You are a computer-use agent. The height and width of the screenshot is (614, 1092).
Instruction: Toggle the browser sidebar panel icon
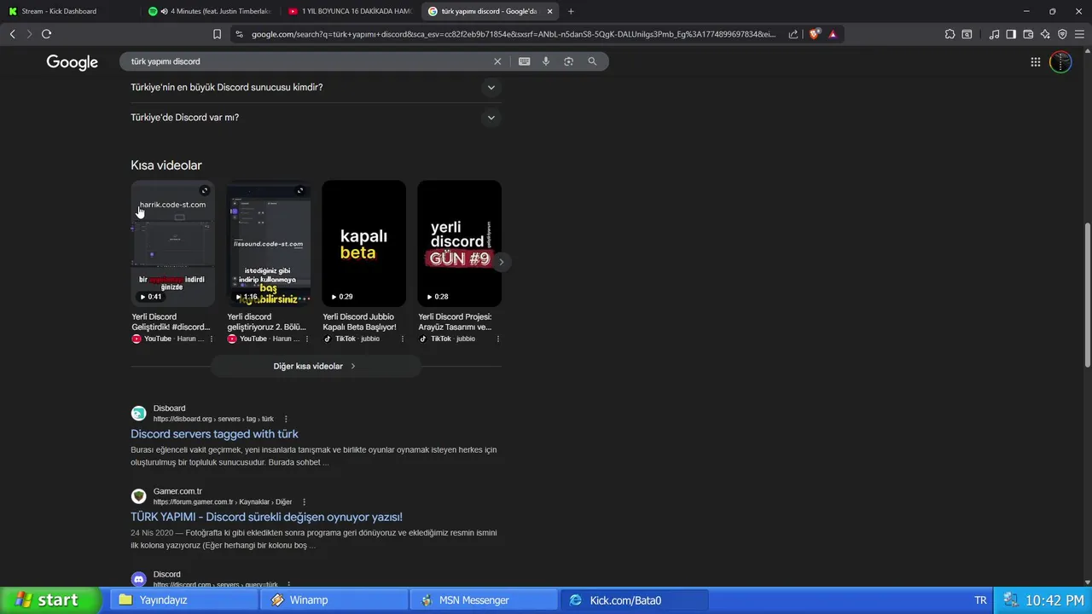click(x=1011, y=34)
